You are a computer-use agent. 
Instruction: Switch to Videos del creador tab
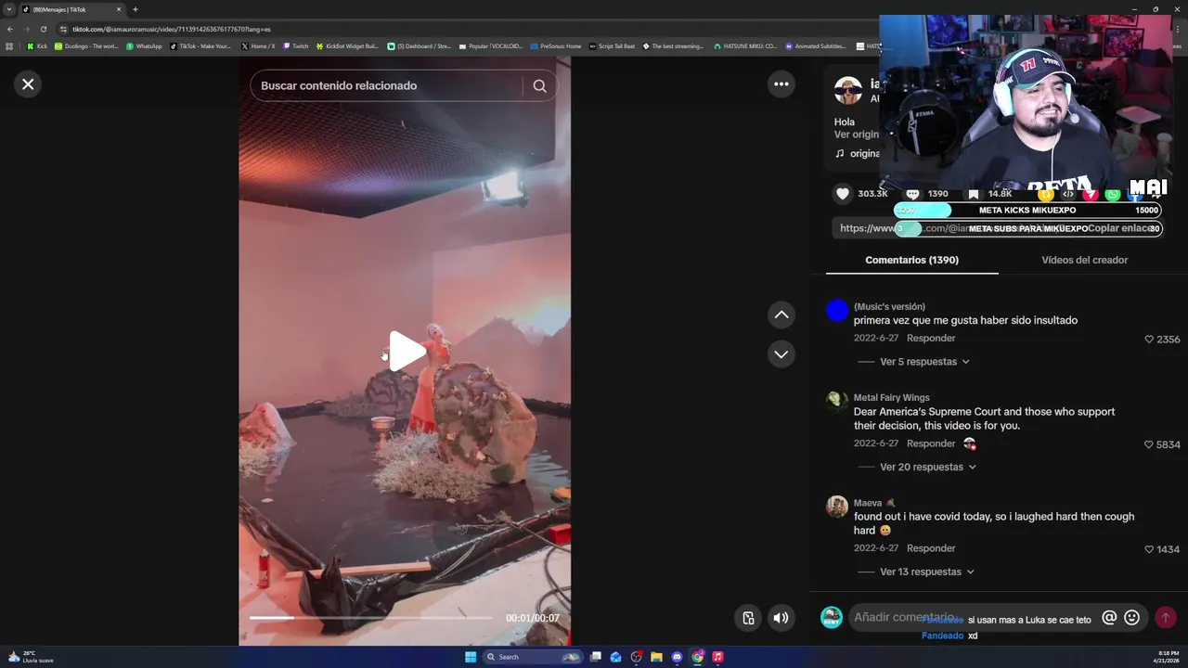1084,261
